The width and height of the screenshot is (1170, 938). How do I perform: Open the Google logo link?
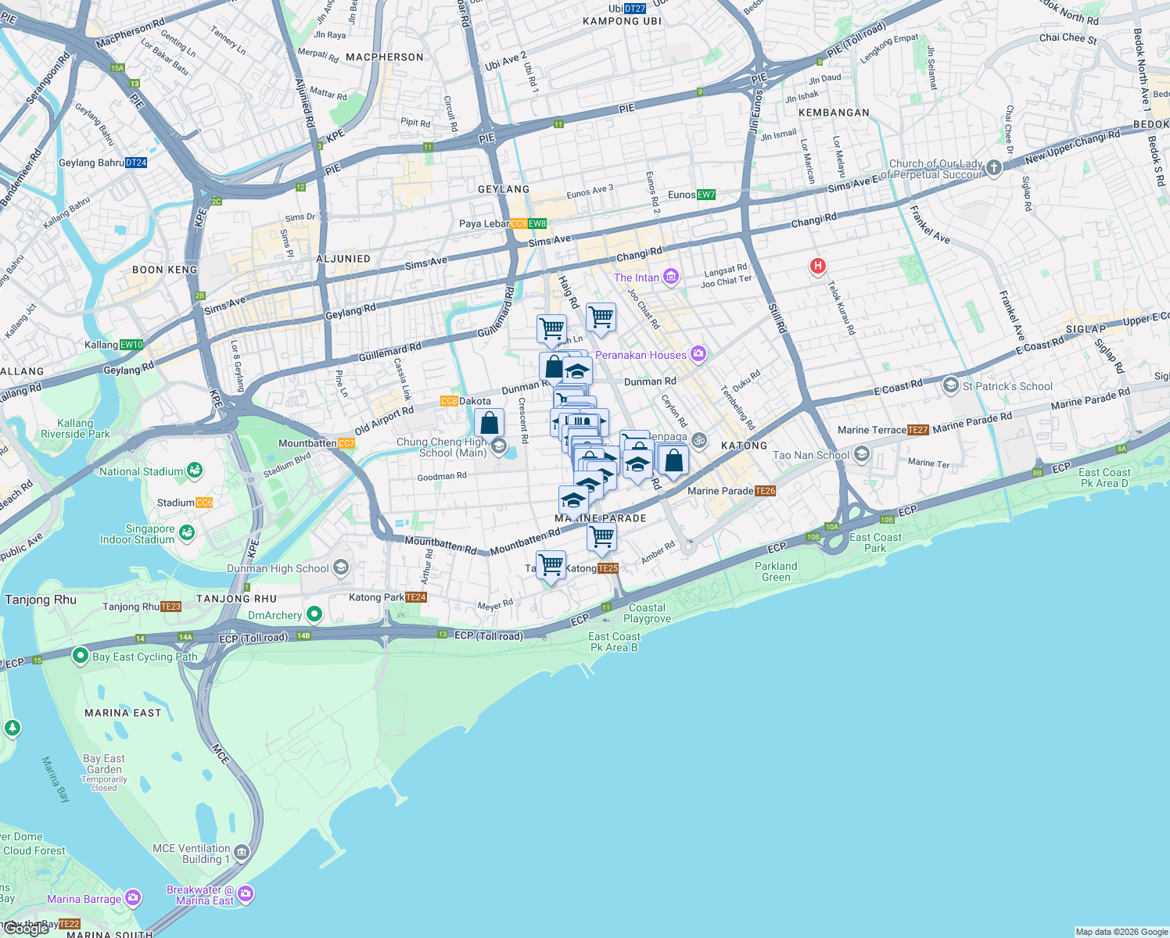(x=25, y=929)
